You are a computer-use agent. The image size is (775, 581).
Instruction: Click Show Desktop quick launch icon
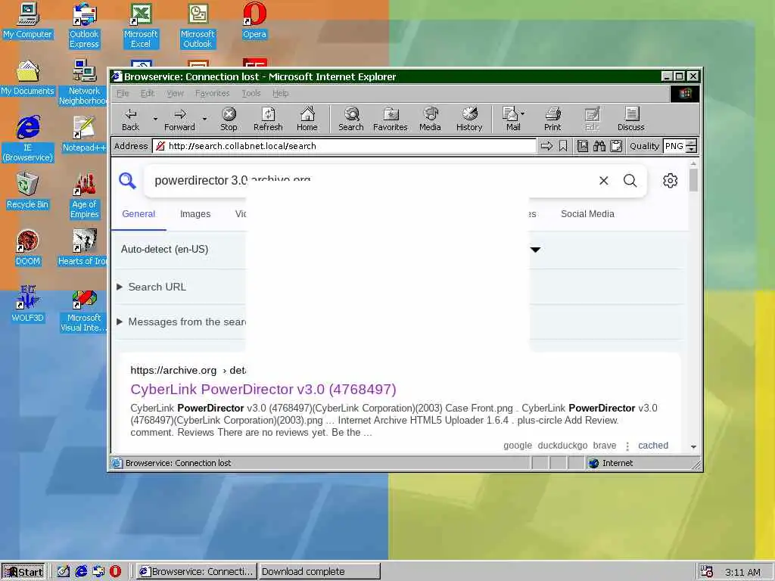coord(64,571)
